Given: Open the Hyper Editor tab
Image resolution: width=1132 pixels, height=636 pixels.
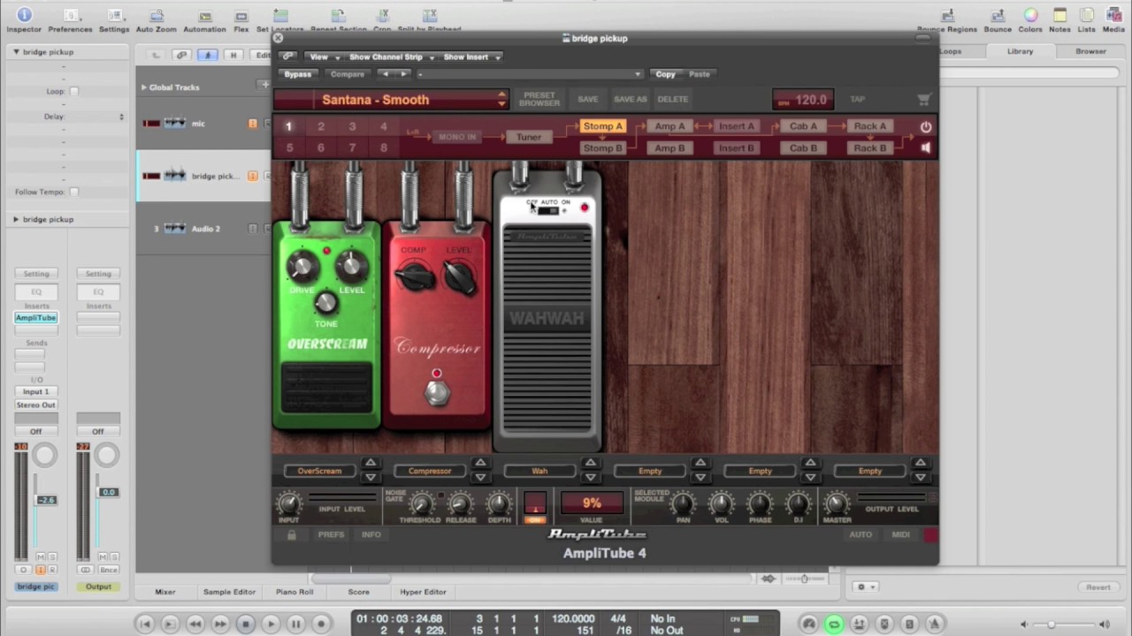Looking at the screenshot, I should (x=423, y=592).
